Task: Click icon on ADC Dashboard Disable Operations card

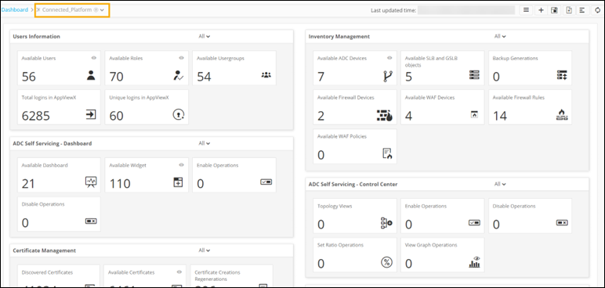Action: [91, 221]
